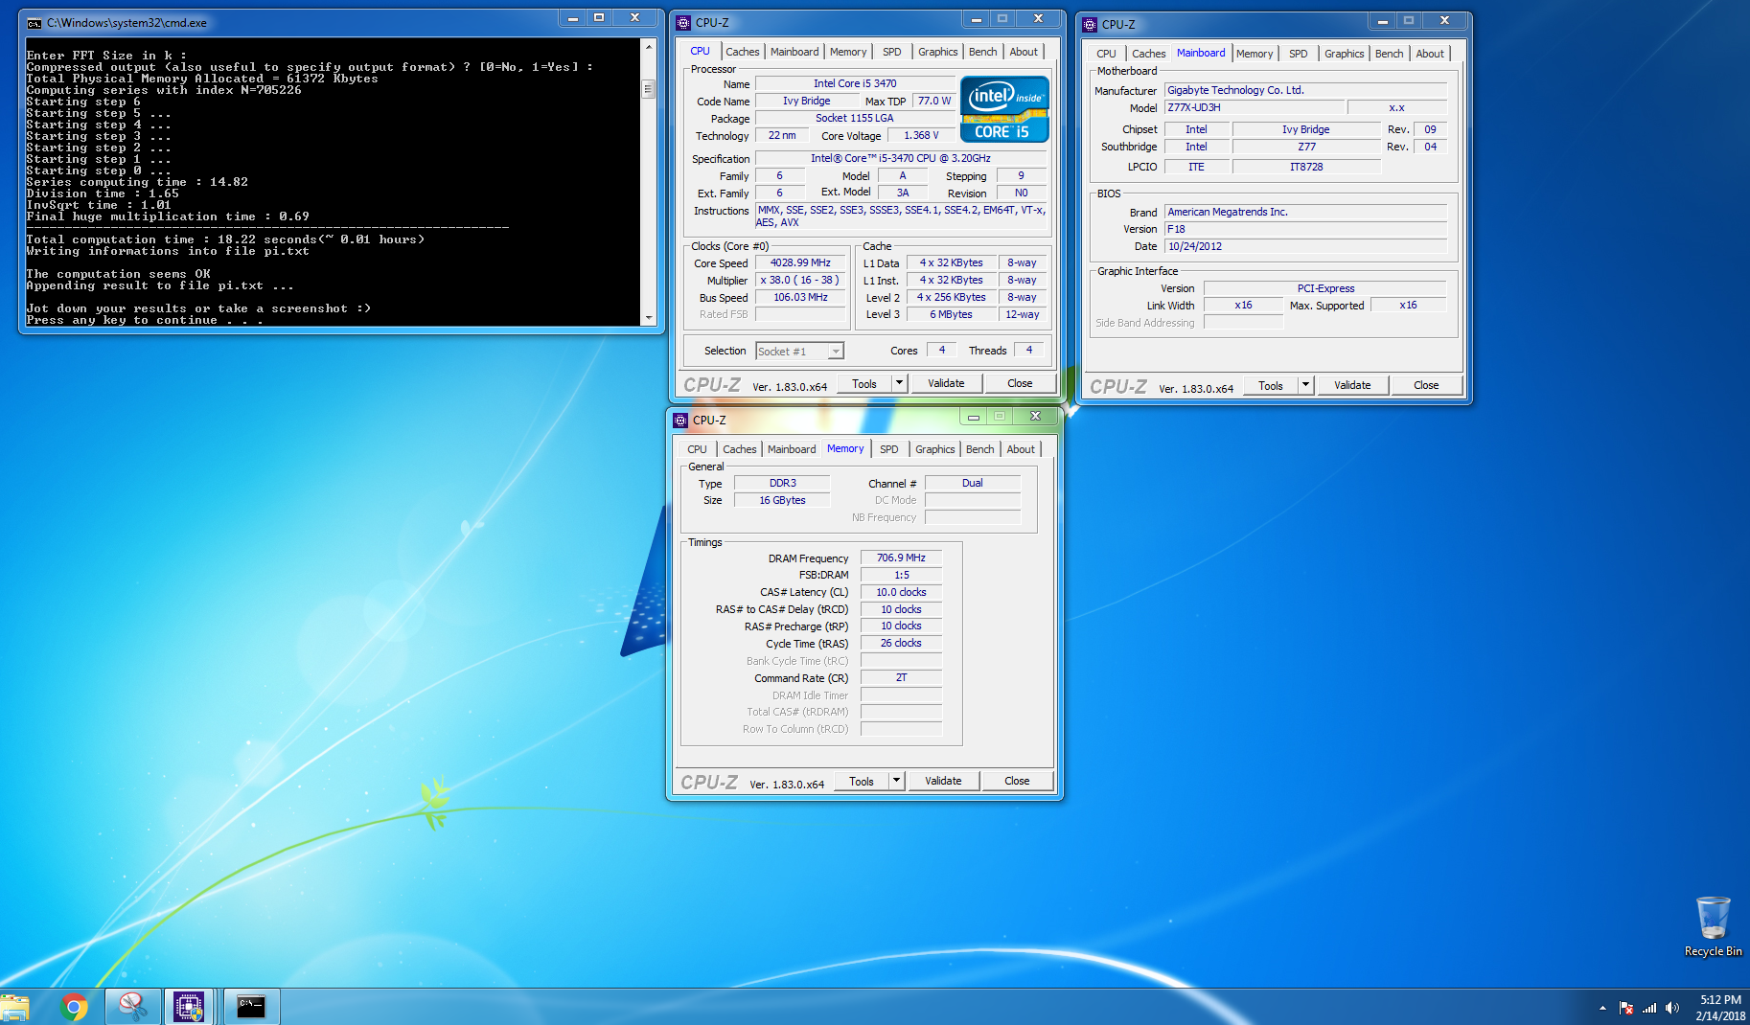The width and height of the screenshot is (1750, 1025).
Task: Select the Level 3 cache 6 MBytes value
Action: click(x=951, y=314)
